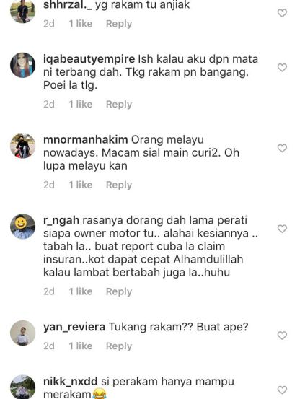Image resolution: width=305 pixels, height=399 pixels.
Task: Reply to r_ngah's comment
Action: (119, 291)
